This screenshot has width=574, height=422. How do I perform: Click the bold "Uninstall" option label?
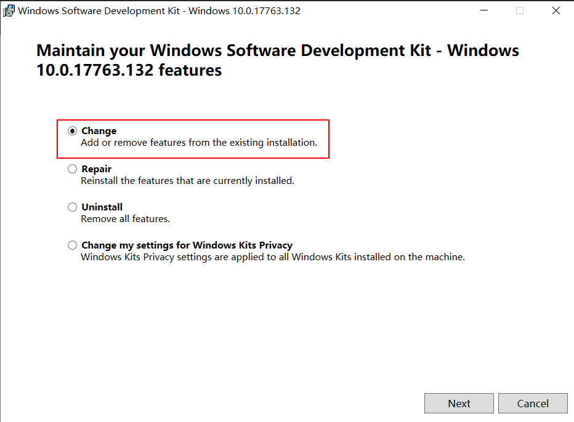pos(102,207)
